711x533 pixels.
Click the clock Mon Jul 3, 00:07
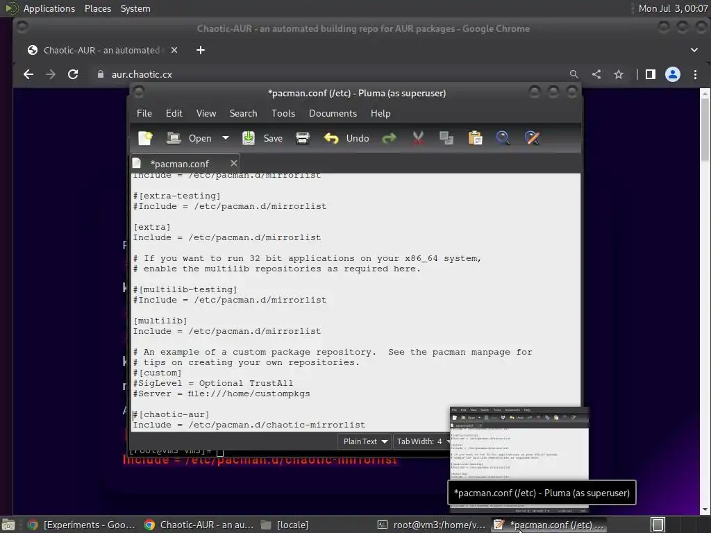(673, 8)
